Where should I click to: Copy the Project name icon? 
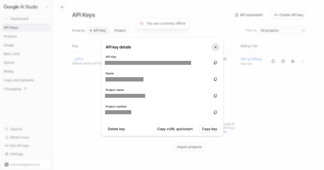coord(215,96)
